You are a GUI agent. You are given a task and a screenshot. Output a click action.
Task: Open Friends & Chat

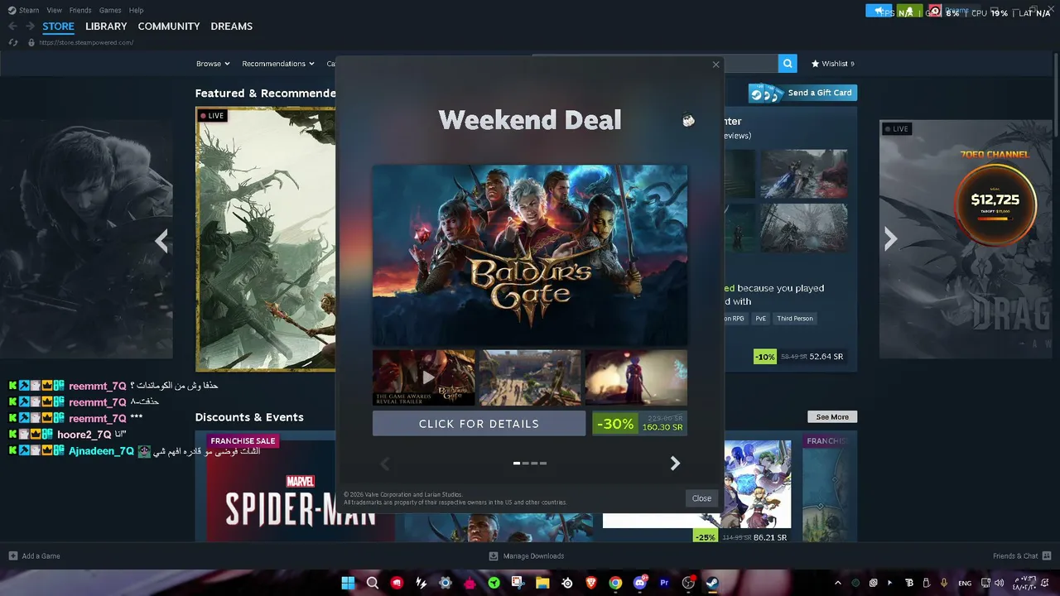pos(1022,556)
